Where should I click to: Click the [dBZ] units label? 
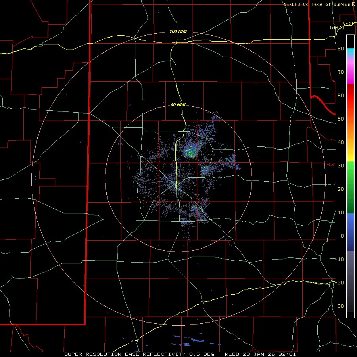click(x=337, y=27)
